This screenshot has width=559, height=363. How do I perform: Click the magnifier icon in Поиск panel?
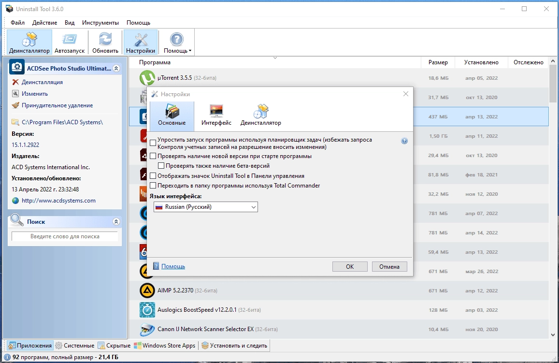pyautogui.click(x=17, y=220)
